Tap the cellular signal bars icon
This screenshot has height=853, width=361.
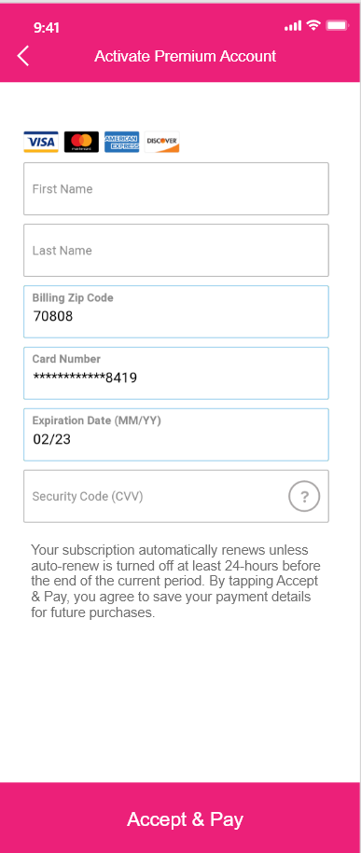293,25
